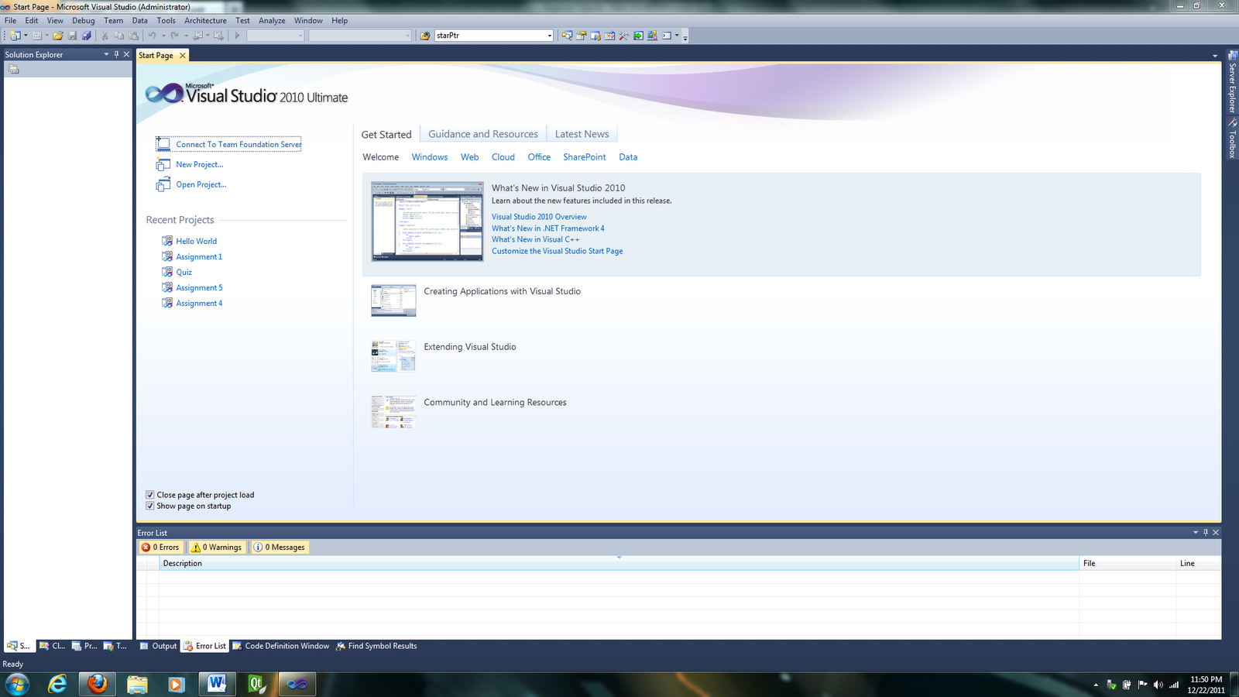Toggle auto-hide pin on Error List
Image resolution: width=1239 pixels, height=697 pixels.
click(x=1206, y=532)
